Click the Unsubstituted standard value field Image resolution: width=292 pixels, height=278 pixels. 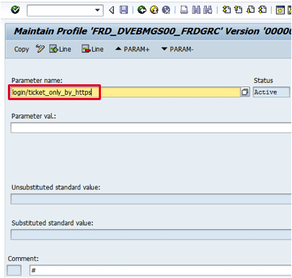click(x=151, y=199)
